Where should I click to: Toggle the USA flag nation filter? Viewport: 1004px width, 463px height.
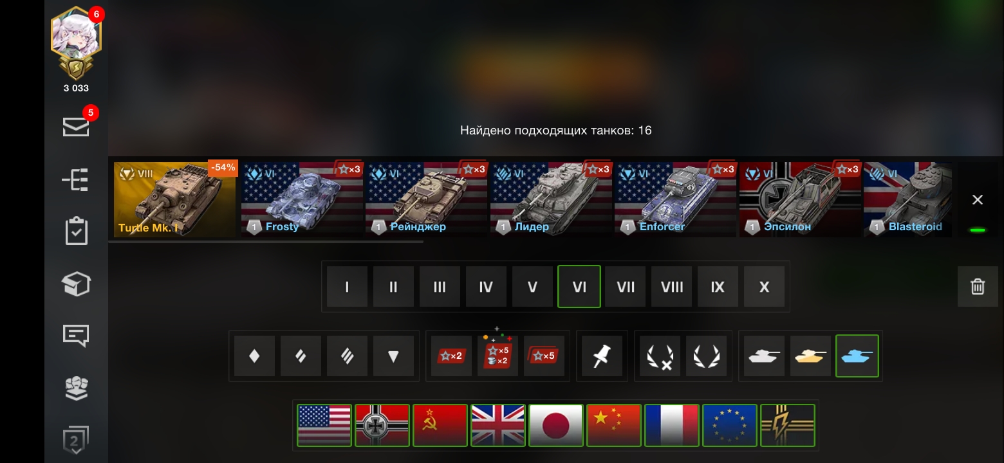[324, 425]
